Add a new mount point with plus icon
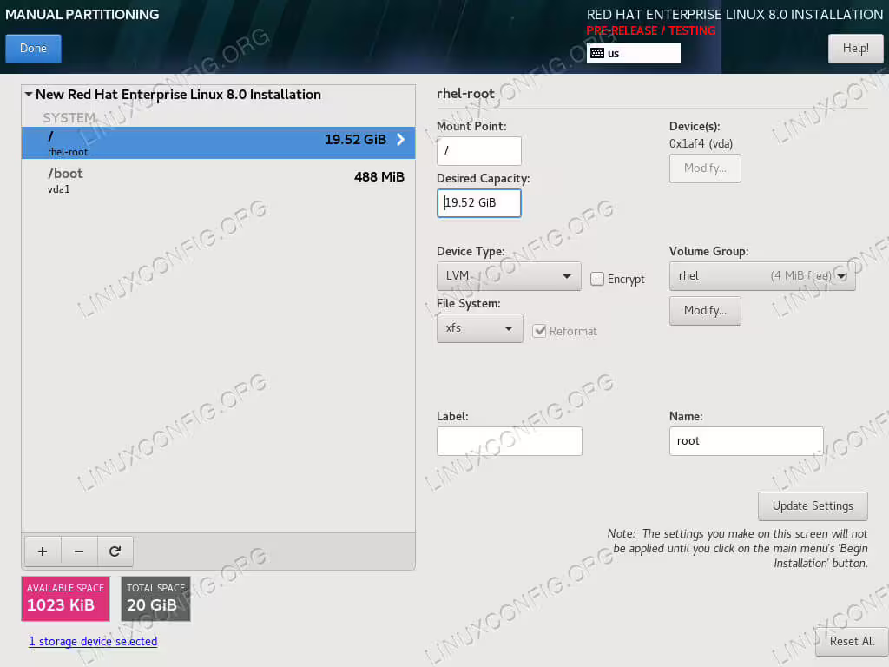889x667 pixels. click(43, 551)
